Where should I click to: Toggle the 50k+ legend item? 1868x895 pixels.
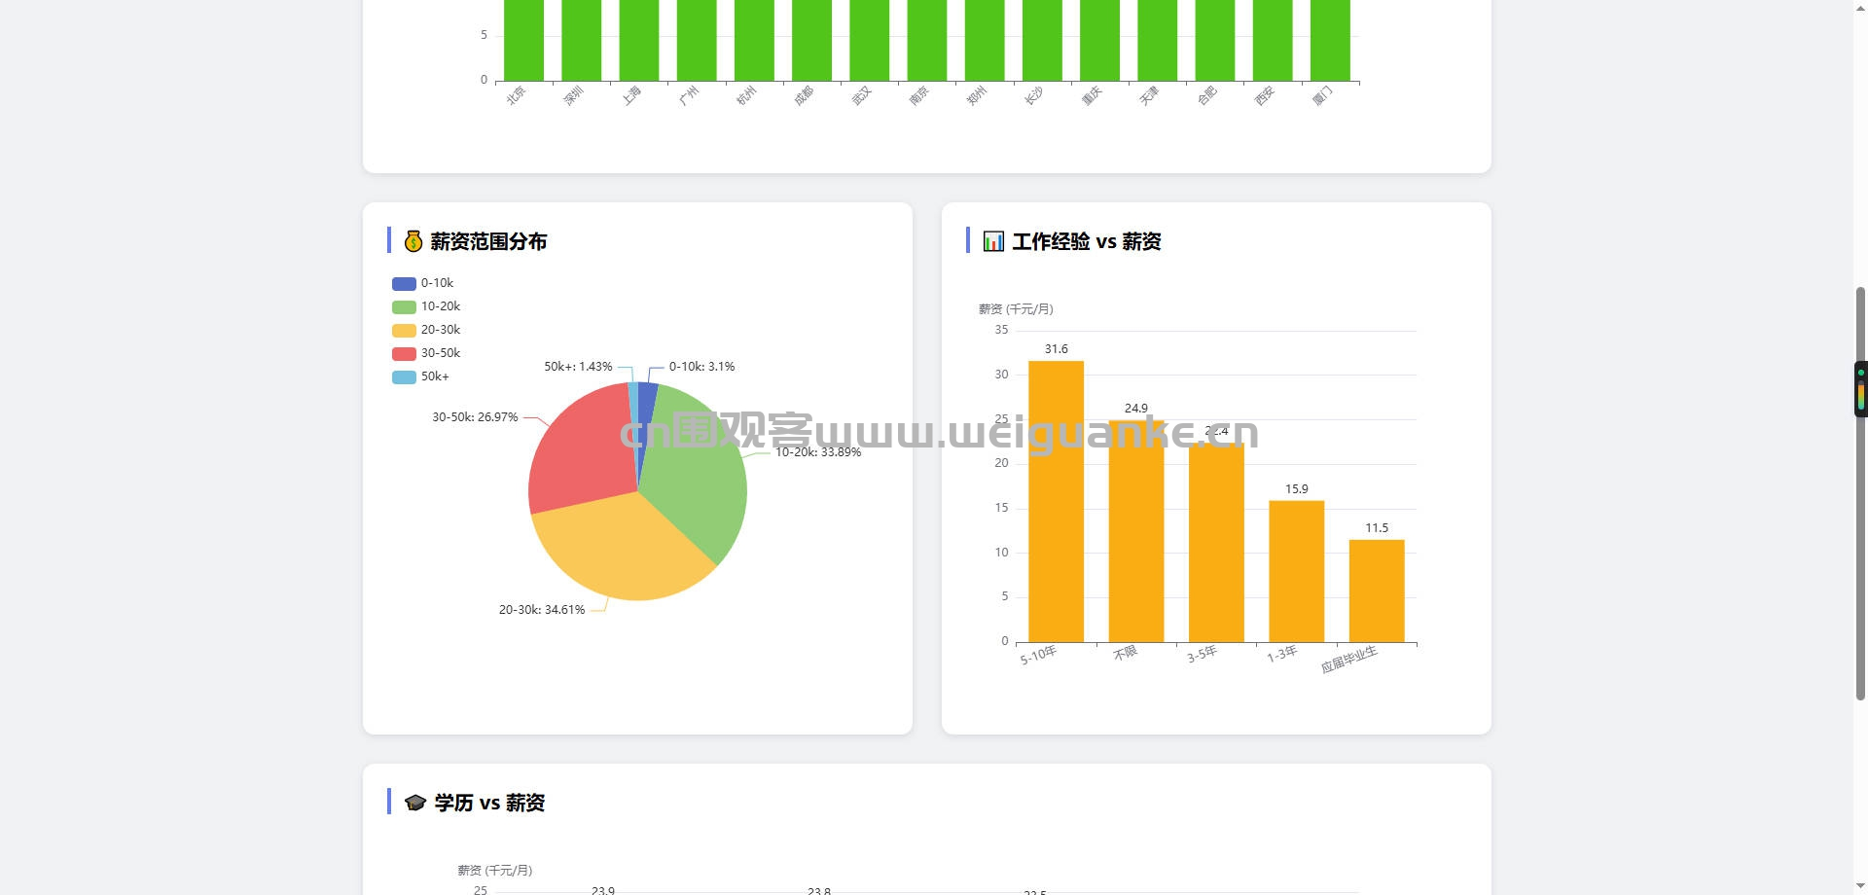click(x=420, y=376)
